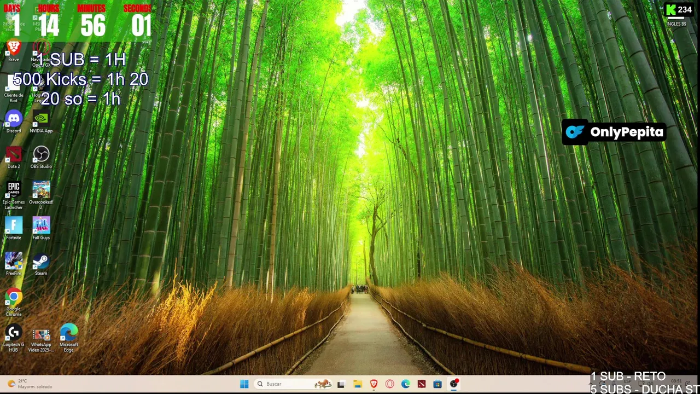The height and width of the screenshot is (394, 700).
Task: Open Brave from the taskbar
Action: 374,384
